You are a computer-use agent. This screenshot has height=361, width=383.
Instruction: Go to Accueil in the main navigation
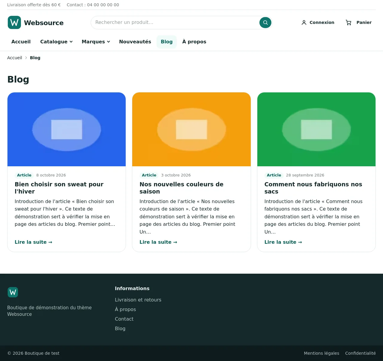[21, 42]
